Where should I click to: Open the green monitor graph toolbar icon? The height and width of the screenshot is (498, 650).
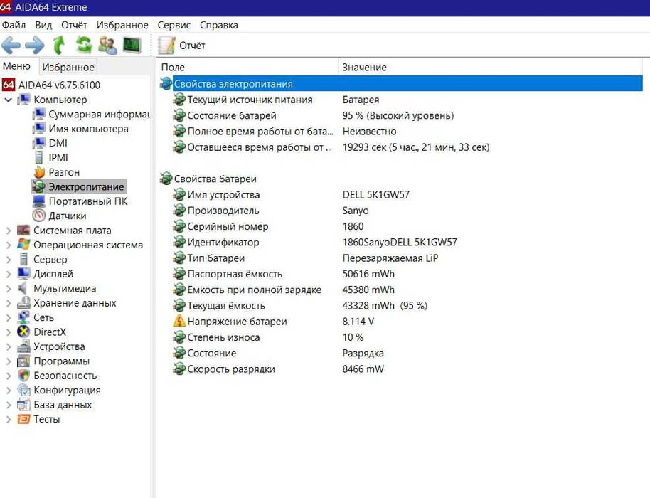pyautogui.click(x=132, y=46)
